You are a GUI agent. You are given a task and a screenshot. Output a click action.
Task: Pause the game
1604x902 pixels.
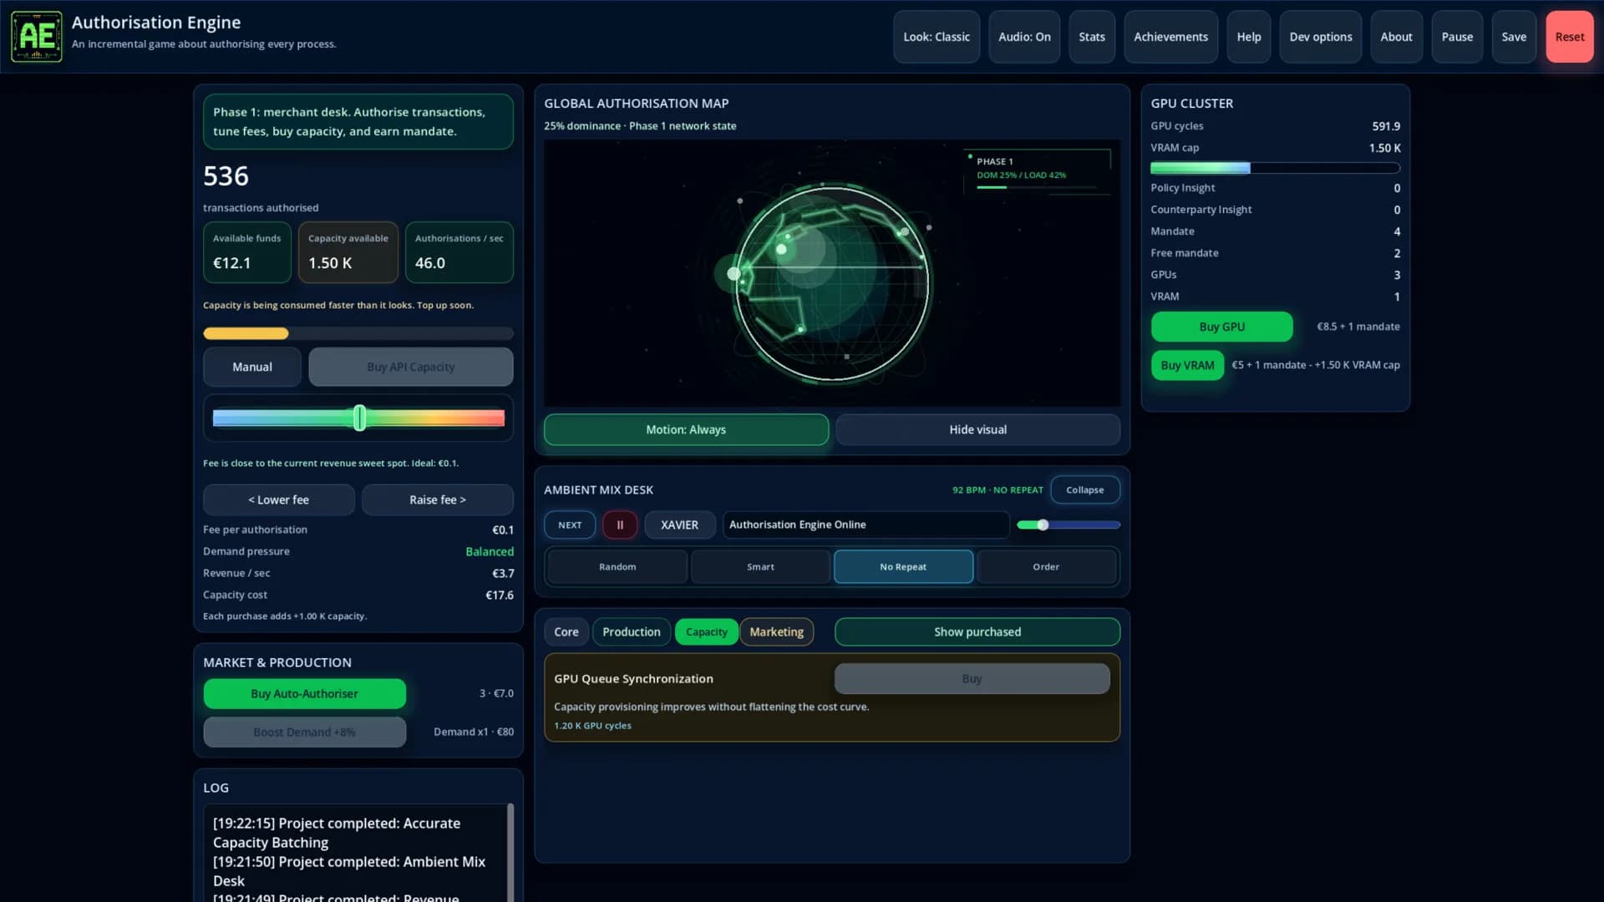[1457, 37]
